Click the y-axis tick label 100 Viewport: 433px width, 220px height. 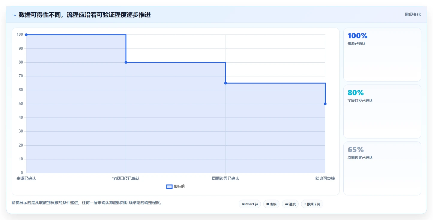[x=20, y=34]
